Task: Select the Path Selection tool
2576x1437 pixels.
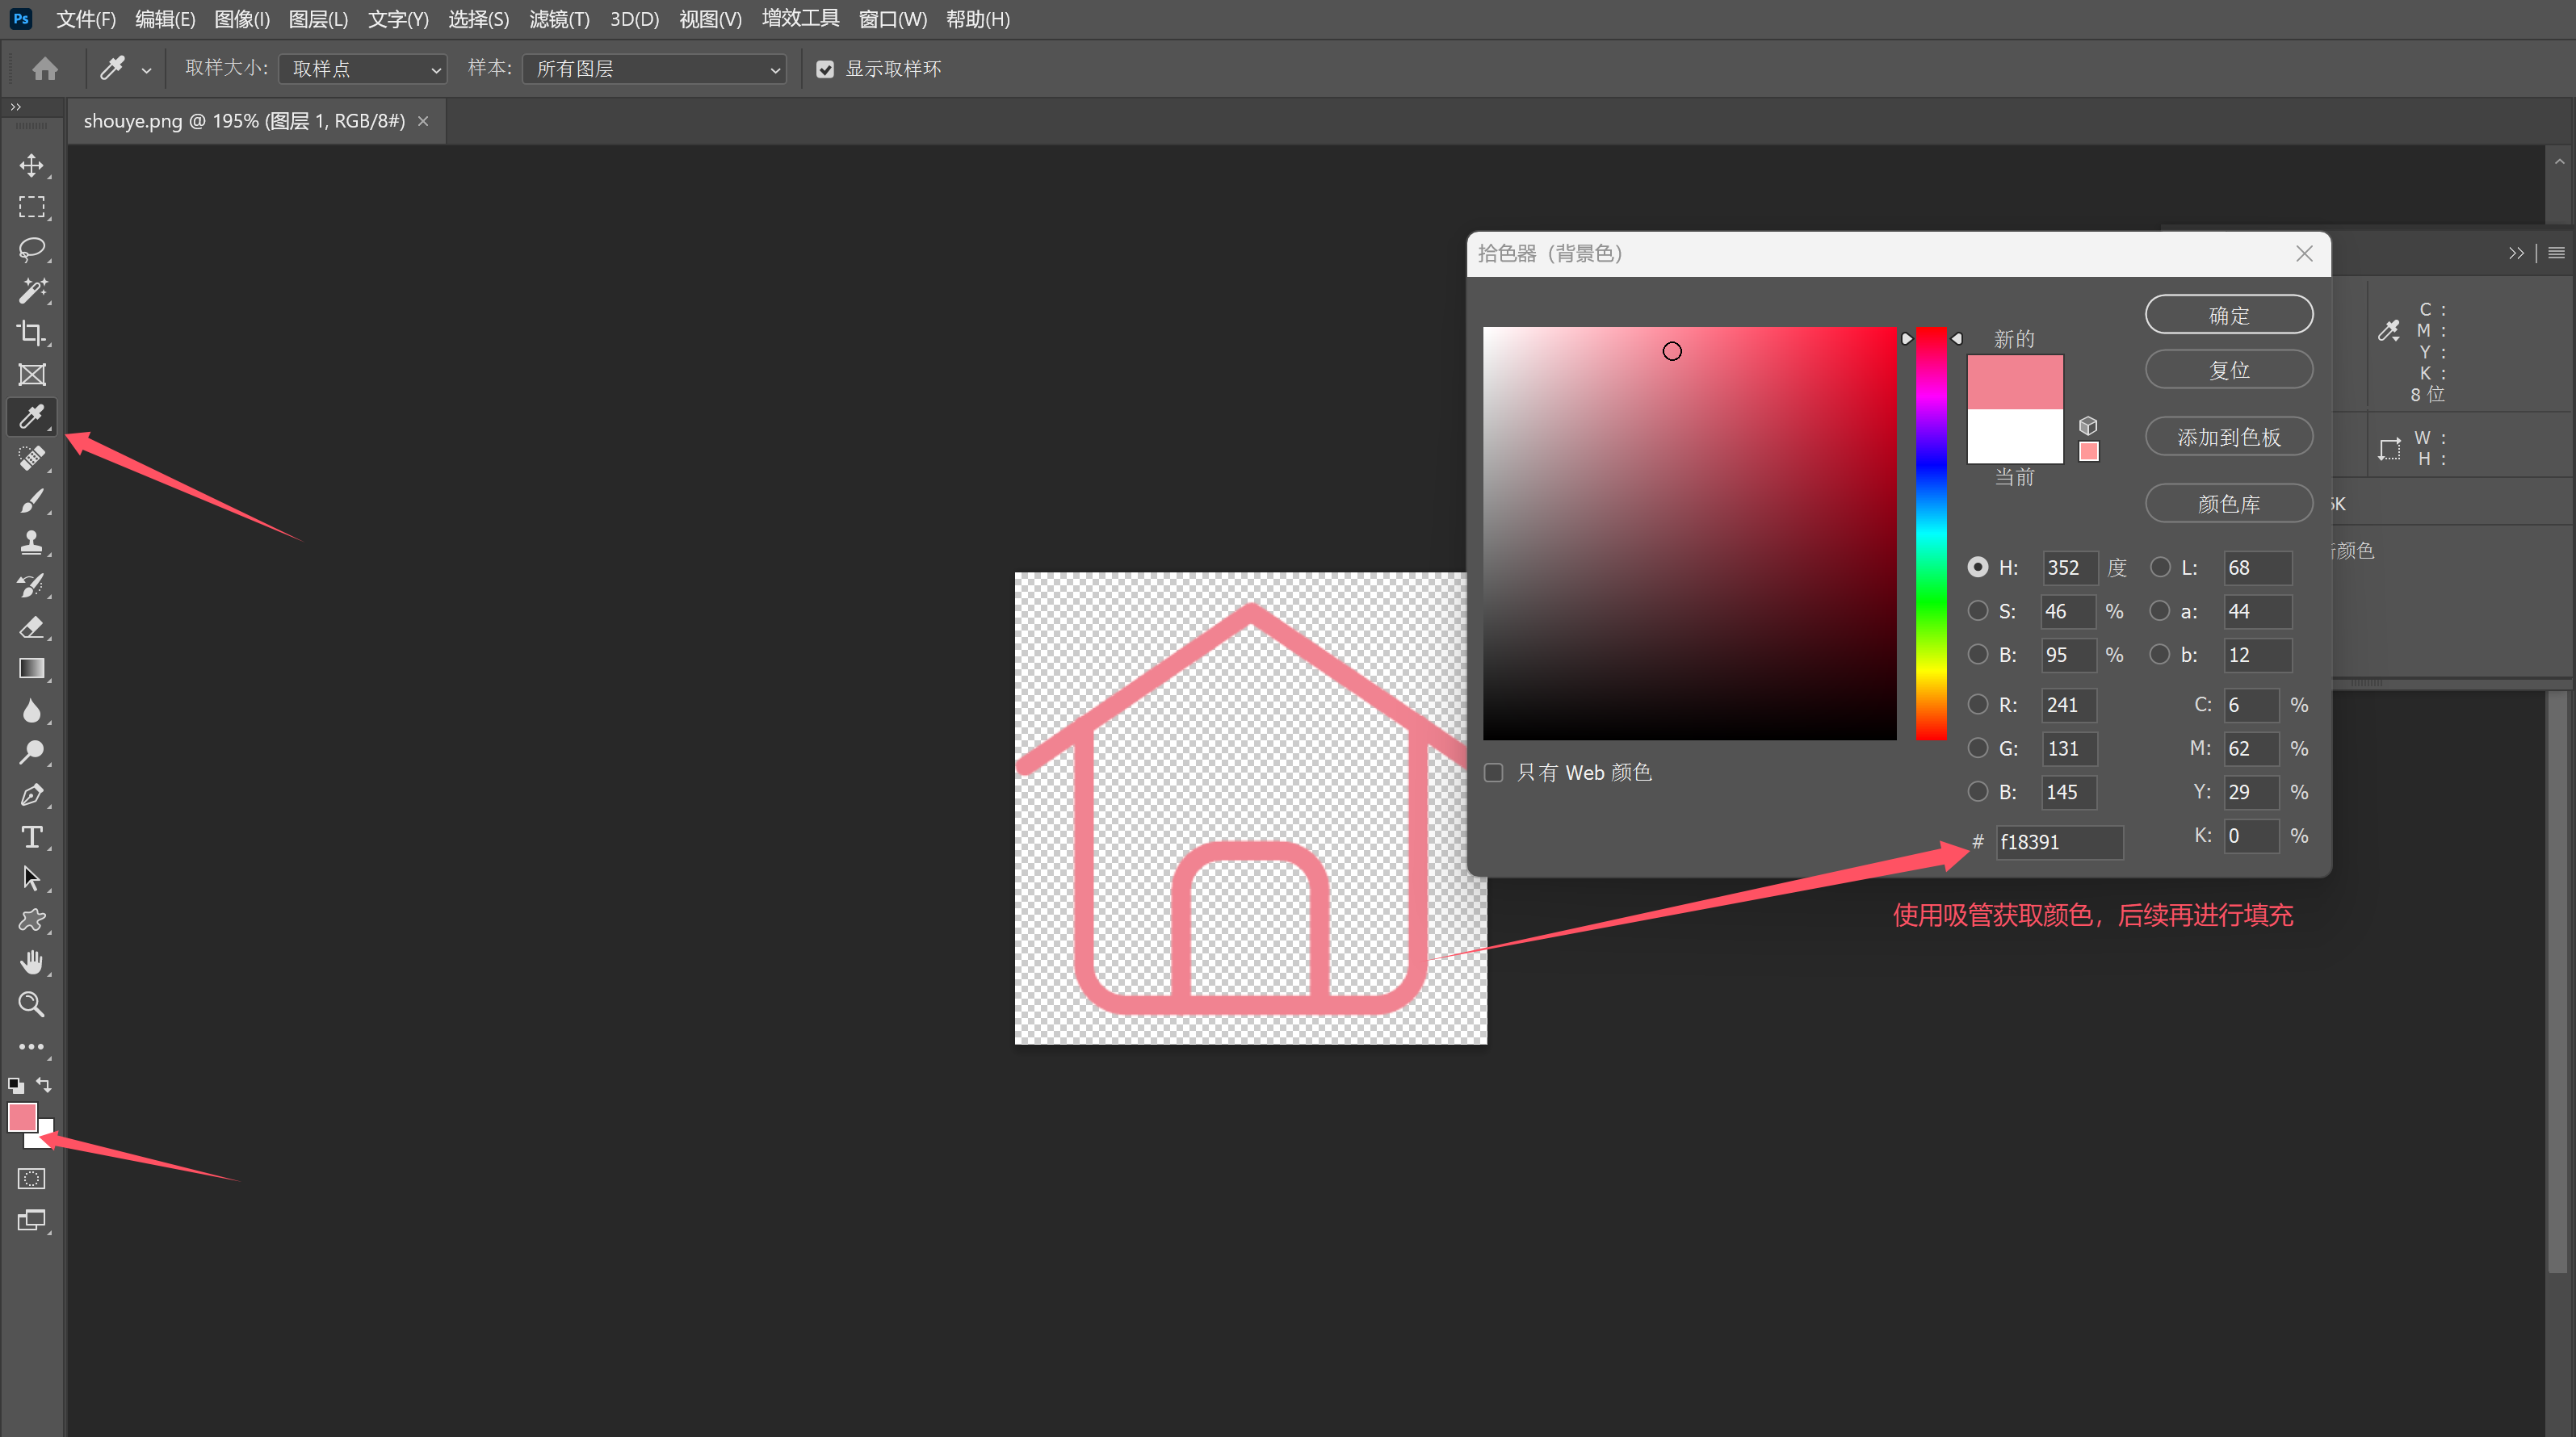Action: [x=31, y=879]
